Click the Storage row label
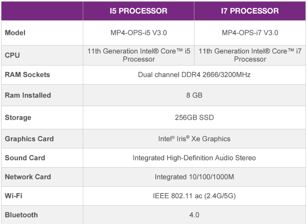This screenshot has width=307, height=224. (x=18, y=118)
